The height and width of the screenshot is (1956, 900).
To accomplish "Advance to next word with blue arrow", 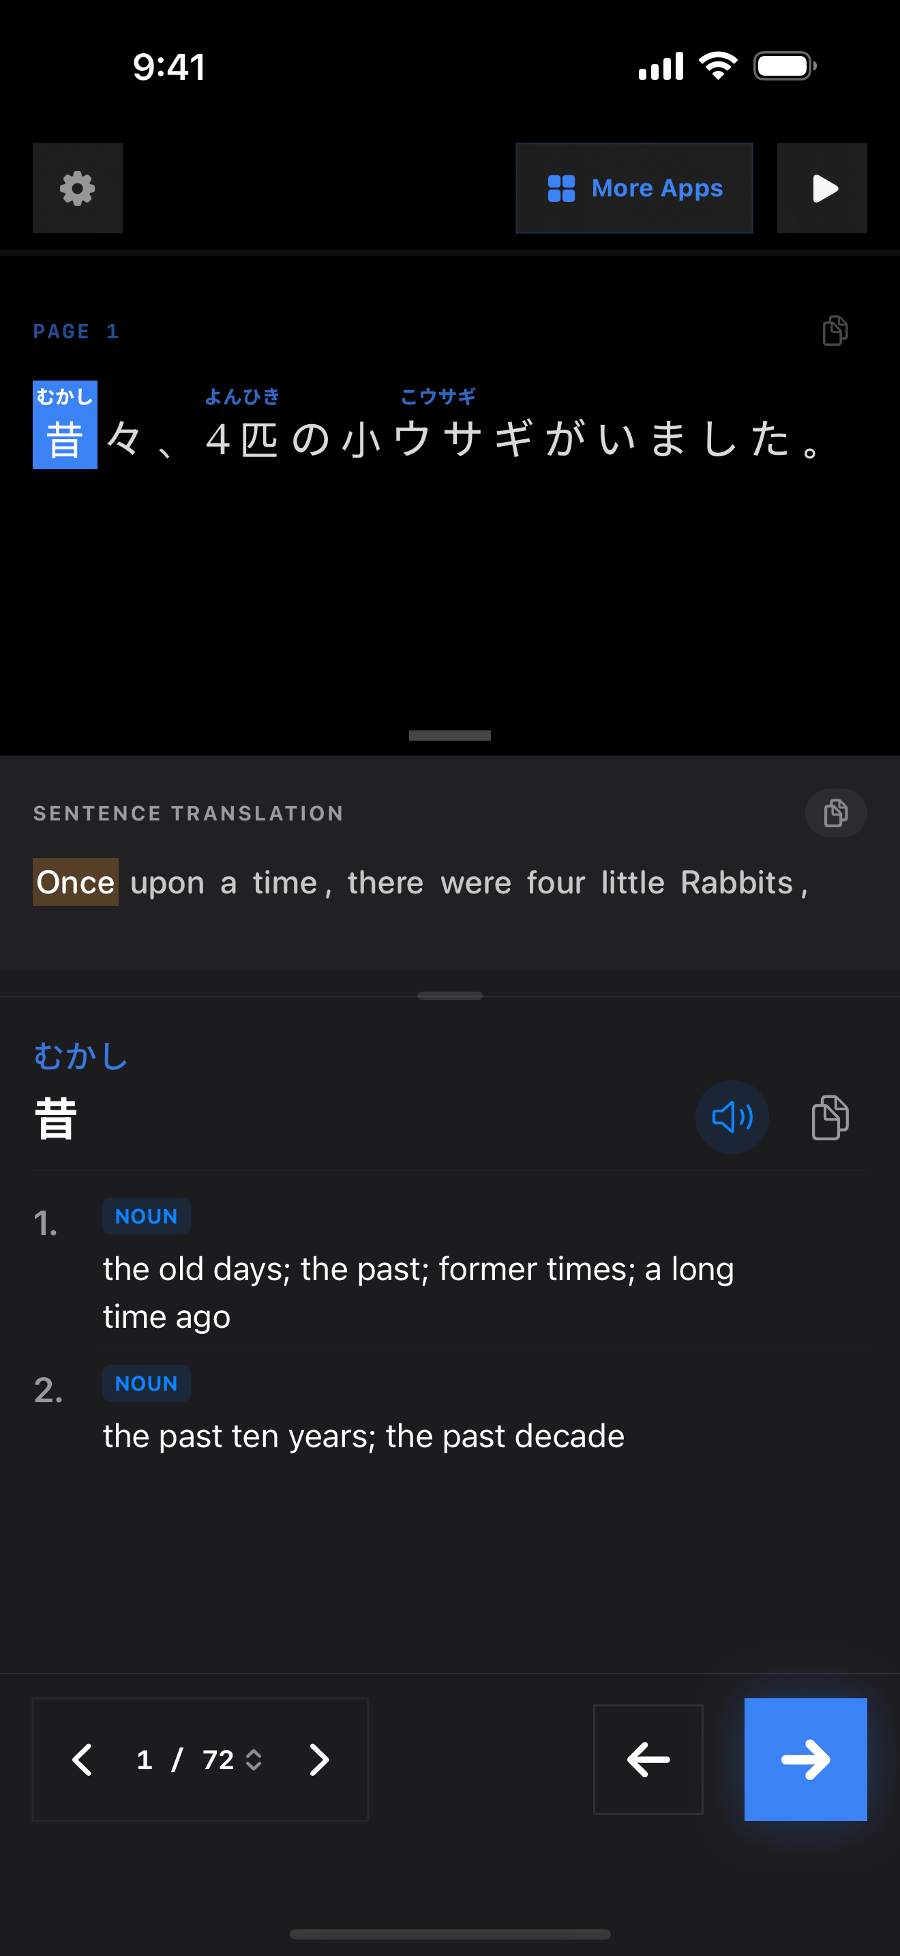I will pyautogui.click(x=805, y=1760).
